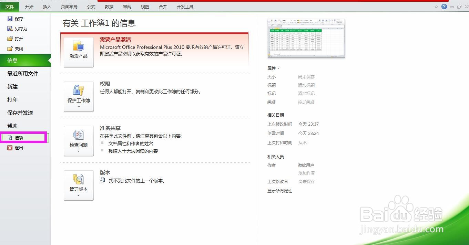This screenshot has width=469, height=245.
Task: Click Show All Properties (显示所有属性) link
Action: point(280,191)
